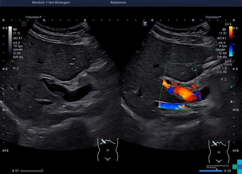Click the right image T orientation marker

pyautogui.click(x=145, y=24)
